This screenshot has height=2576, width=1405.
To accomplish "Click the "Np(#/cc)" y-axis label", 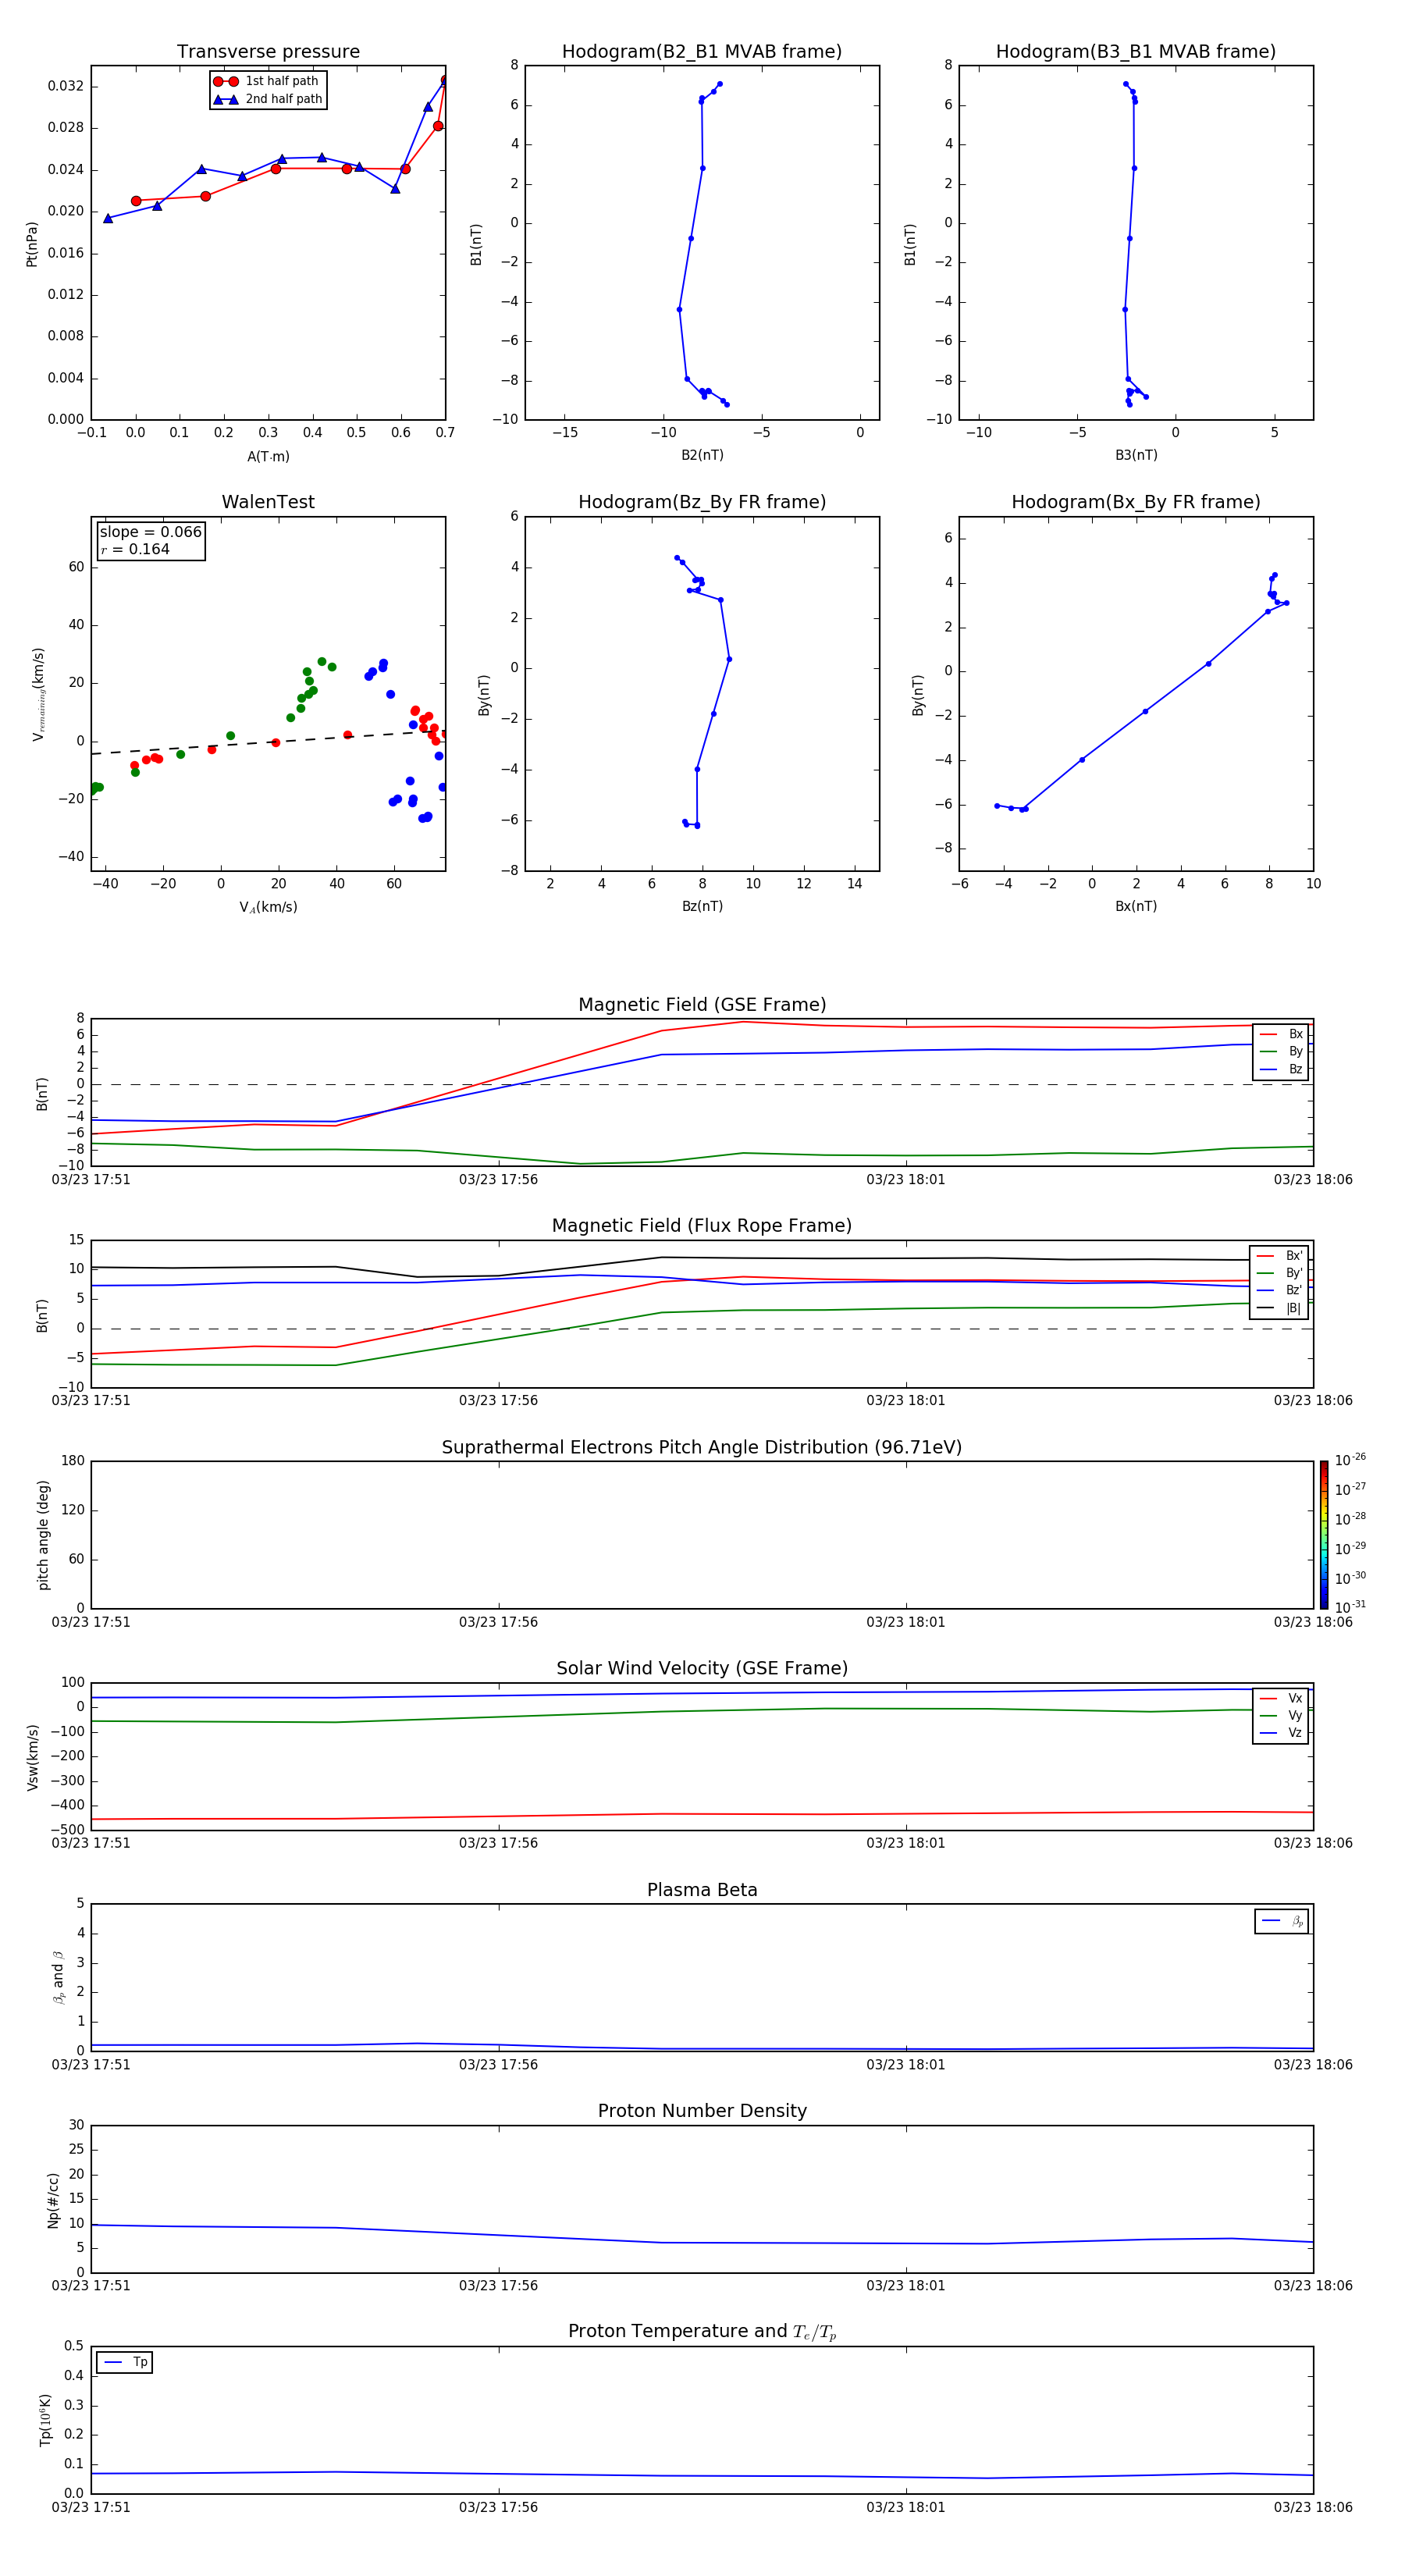I will tap(53, 2200).
